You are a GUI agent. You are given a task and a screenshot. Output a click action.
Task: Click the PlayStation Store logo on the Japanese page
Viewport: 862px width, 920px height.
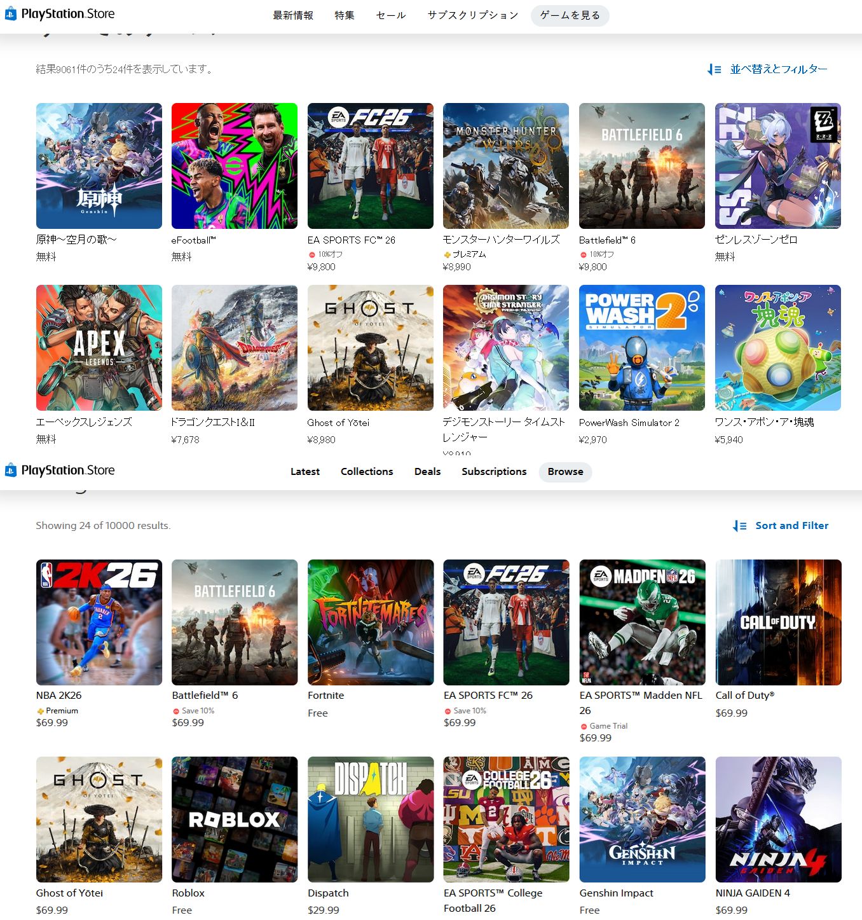pyautogui.click(x=60, y=13)
